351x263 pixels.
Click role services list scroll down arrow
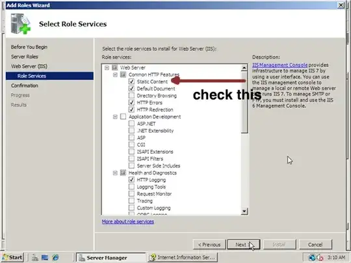pyautogui.click(x=244, y=211)
